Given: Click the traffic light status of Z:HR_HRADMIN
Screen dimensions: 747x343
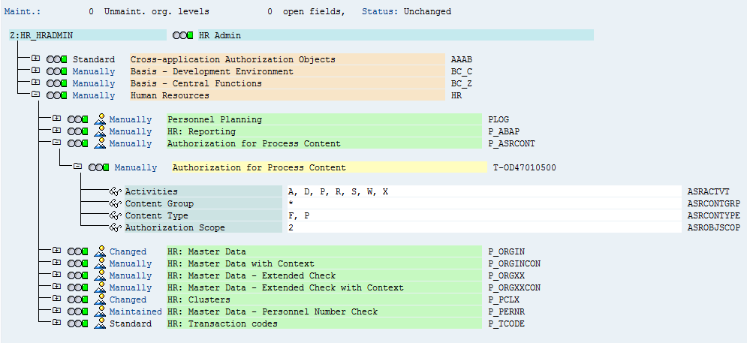Looking at the screenshot, I should point(183,35).
